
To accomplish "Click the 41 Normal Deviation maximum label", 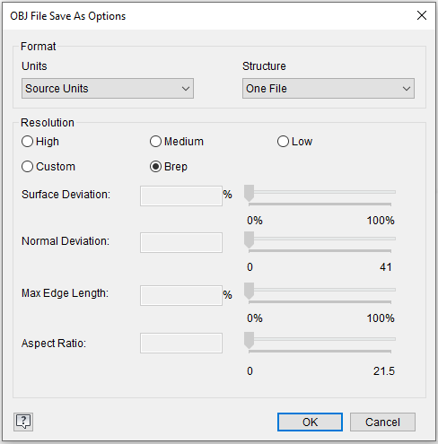I will coord(386,266).
